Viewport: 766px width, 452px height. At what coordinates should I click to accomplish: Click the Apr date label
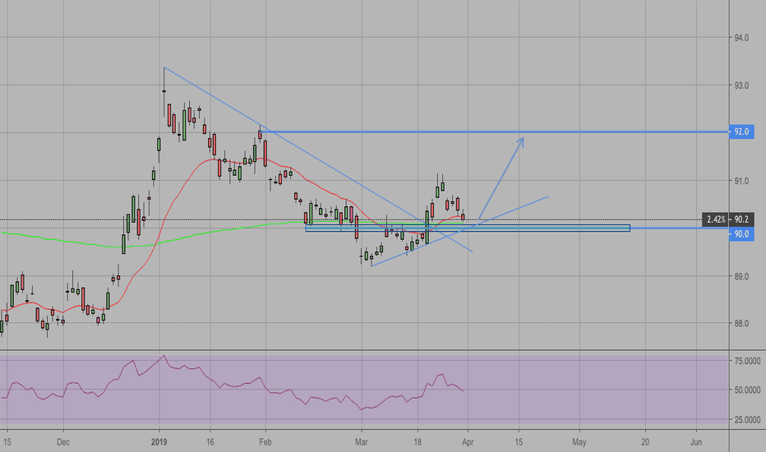(x=468, y=442)
